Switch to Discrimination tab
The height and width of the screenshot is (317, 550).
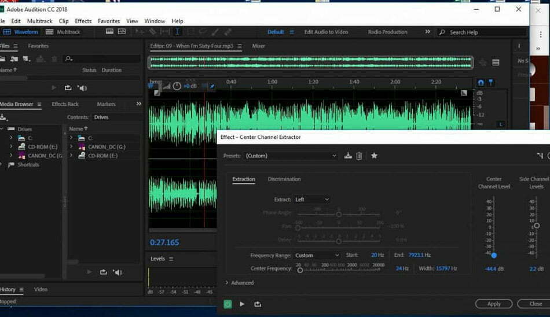[x=284, y=179]
